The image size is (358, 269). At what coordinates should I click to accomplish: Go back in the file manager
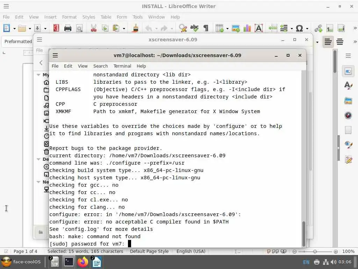coord(41,63)
